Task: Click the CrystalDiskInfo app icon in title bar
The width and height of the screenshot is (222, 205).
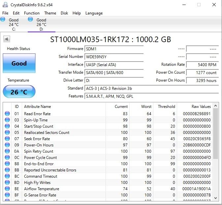Action: click(x=5, y=5)
